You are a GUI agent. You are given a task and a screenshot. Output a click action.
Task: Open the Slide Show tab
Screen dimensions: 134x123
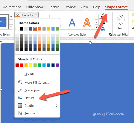35,7
